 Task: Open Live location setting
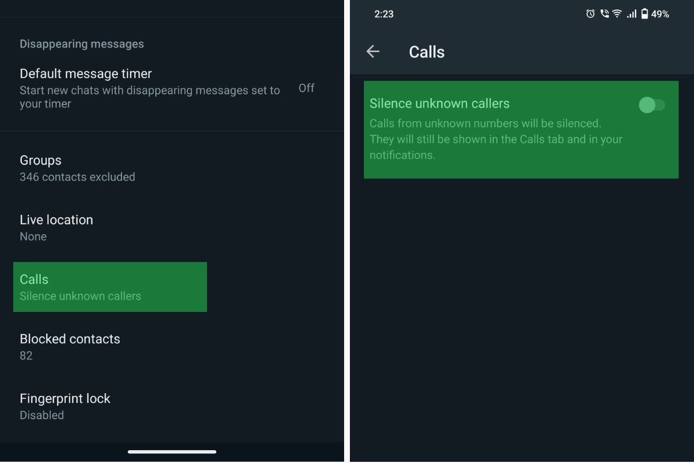[172, 227]
